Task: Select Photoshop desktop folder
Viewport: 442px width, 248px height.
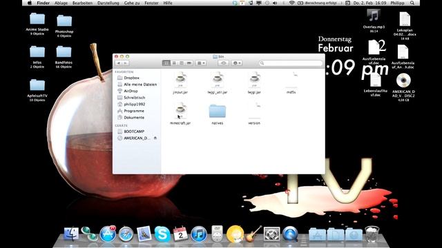Action: [64, 26]
